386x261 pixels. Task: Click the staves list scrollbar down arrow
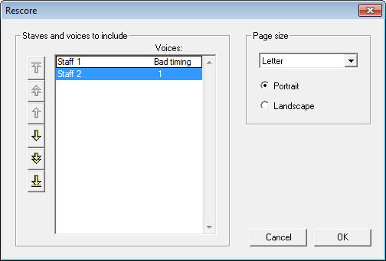pyautogui.click(x=209, y=227)
